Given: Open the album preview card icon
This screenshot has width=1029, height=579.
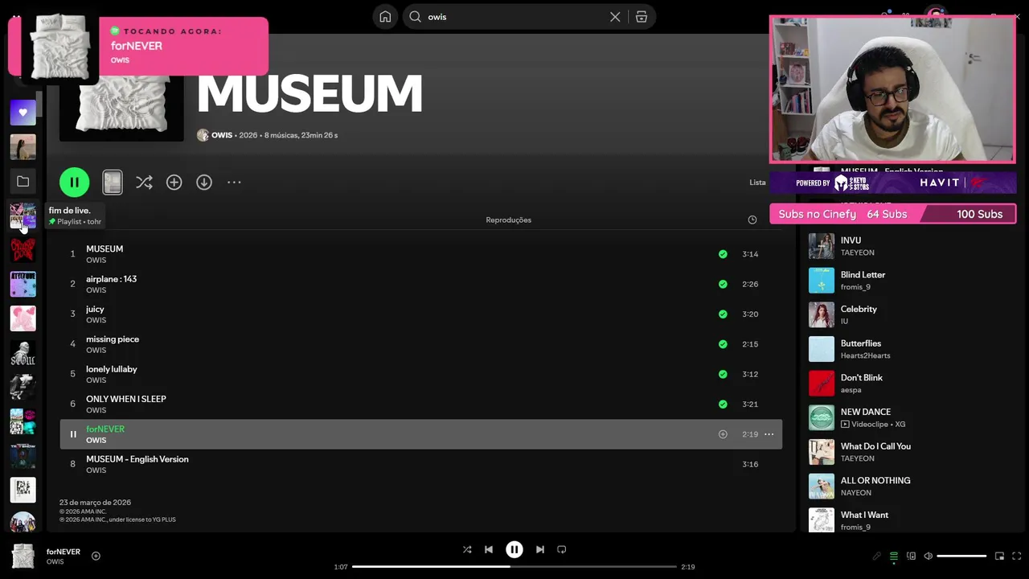Looking at the screenshot, I should tap(113, 183).
